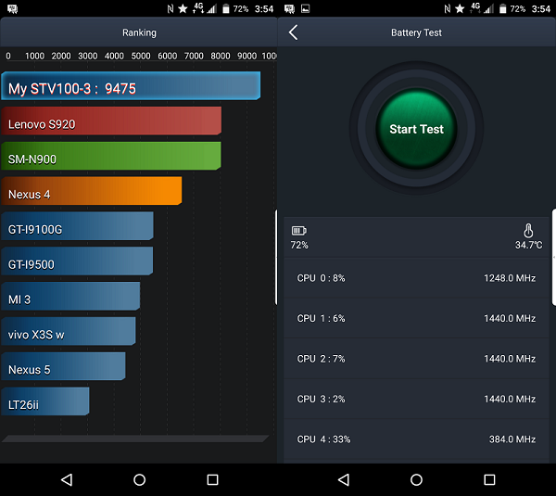The height and width of the screenshot is (496, 556).
Task: Tap the battery level icon showing 72%
Action: [299, 231]
